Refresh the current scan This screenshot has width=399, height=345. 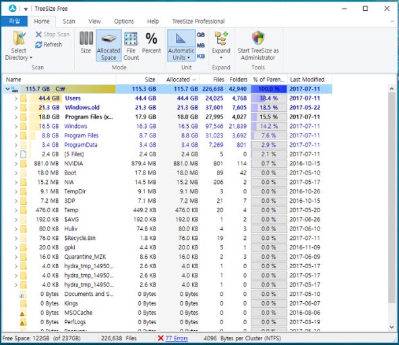pos(49,44)
